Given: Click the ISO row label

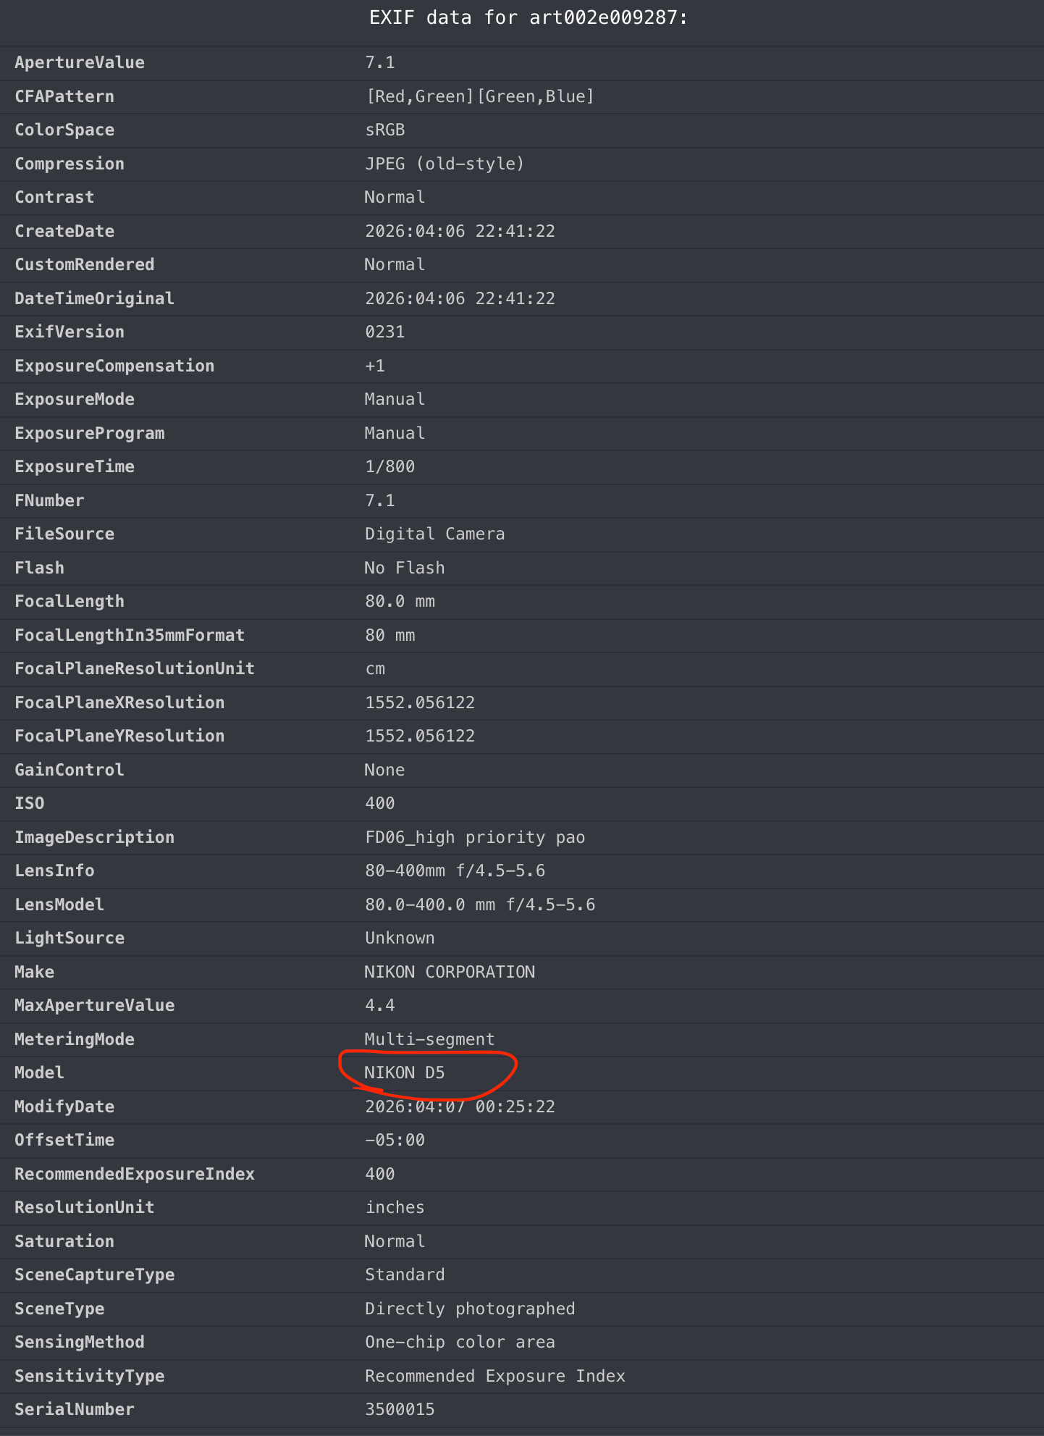Looking at the screenshot, I should pos(30,803).
